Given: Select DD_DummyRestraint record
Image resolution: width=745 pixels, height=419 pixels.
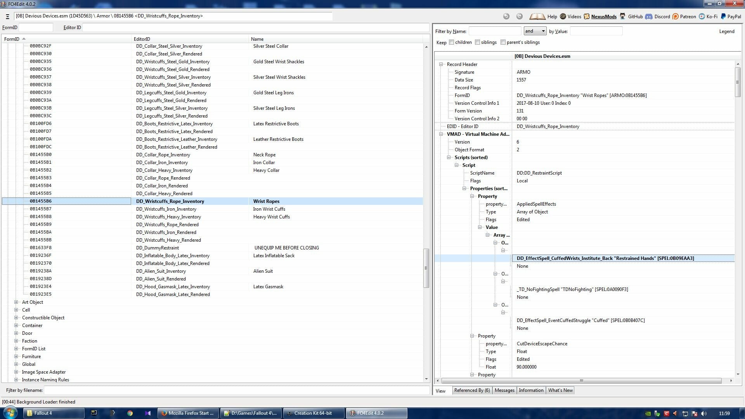Looking at the screenshot, I should click(158, 248).
